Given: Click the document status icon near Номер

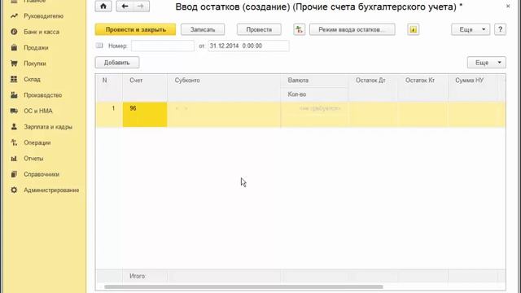Looking at the screenshot, I should (x=99, y=46).
